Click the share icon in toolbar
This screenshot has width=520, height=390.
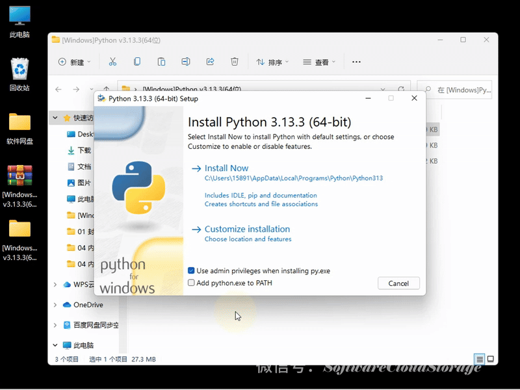[210, 62]
